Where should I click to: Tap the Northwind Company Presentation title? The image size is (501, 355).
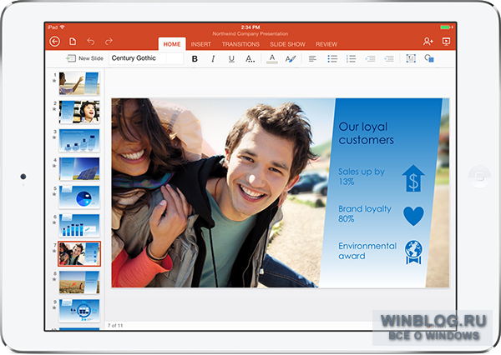[250, 34]
